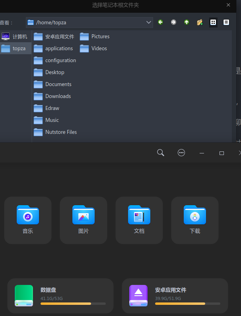
Task: Select the Downloads folder
Action: (x=52, y=96)
